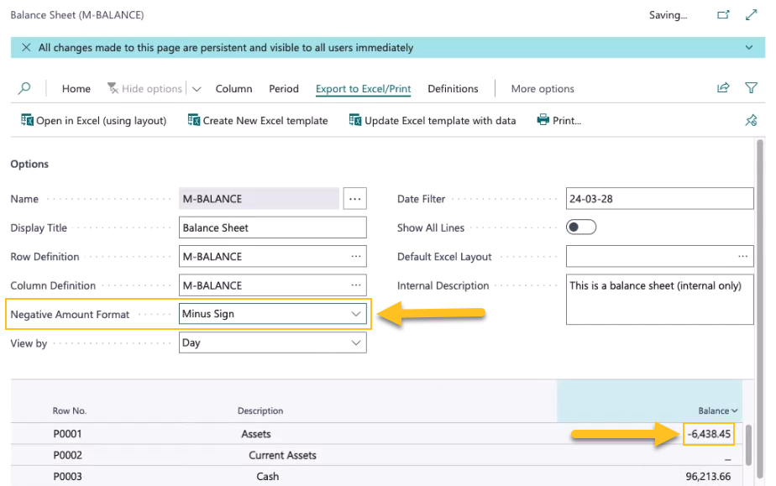Switch to the Period menu
Screen dimensions: 776x486
click(284, 88)
